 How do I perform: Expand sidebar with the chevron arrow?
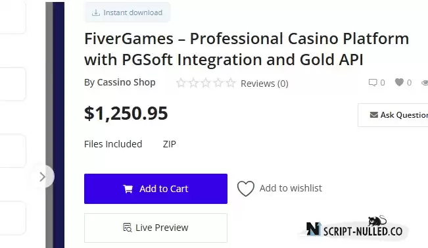43,177
